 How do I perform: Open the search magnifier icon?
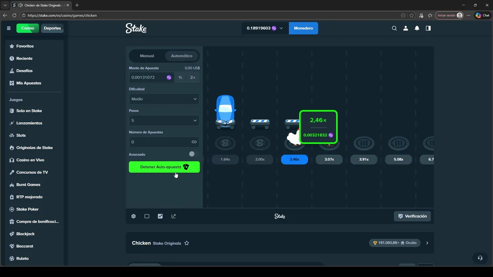(x=394, y=28)
